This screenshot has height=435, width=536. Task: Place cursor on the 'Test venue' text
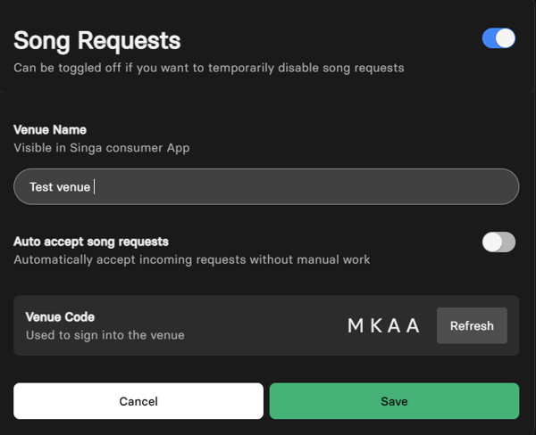click(x=60, y=187)
